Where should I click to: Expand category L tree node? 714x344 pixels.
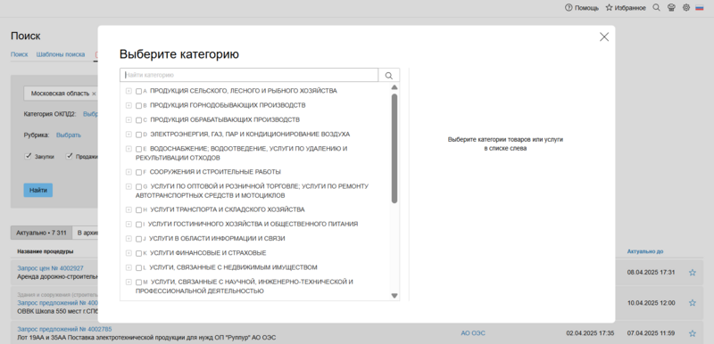[x=129, y=268]
